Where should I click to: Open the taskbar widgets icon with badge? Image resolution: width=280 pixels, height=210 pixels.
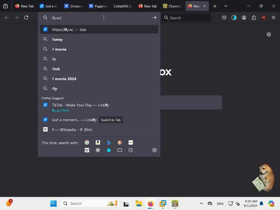[9, 203]
